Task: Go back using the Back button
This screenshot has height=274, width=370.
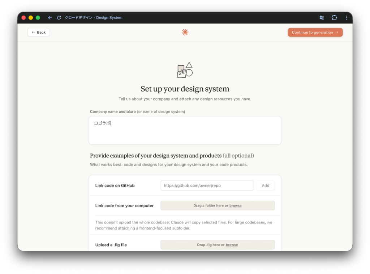Action: tap(38, 32)
